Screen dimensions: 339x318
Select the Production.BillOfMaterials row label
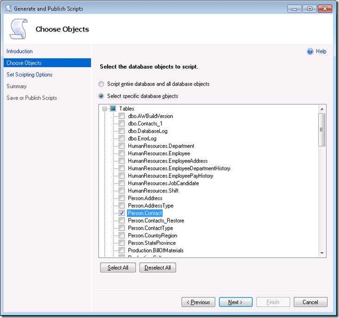point(155,250)
